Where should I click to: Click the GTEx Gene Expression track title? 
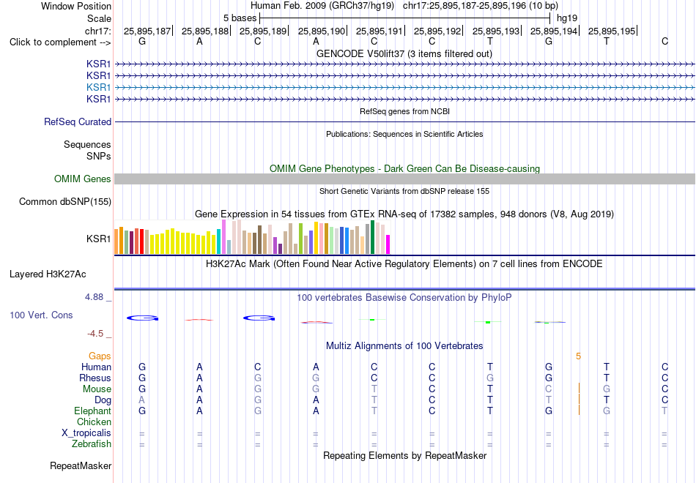pos(404,214)
